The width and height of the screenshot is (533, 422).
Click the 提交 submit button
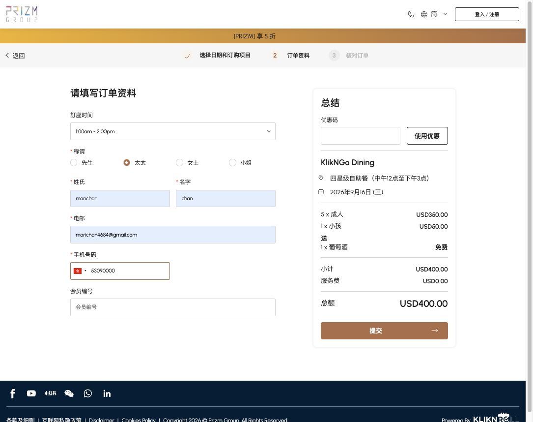384,331
